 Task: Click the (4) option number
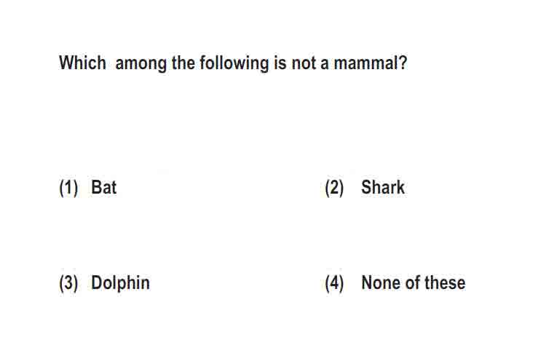point(334,283)
